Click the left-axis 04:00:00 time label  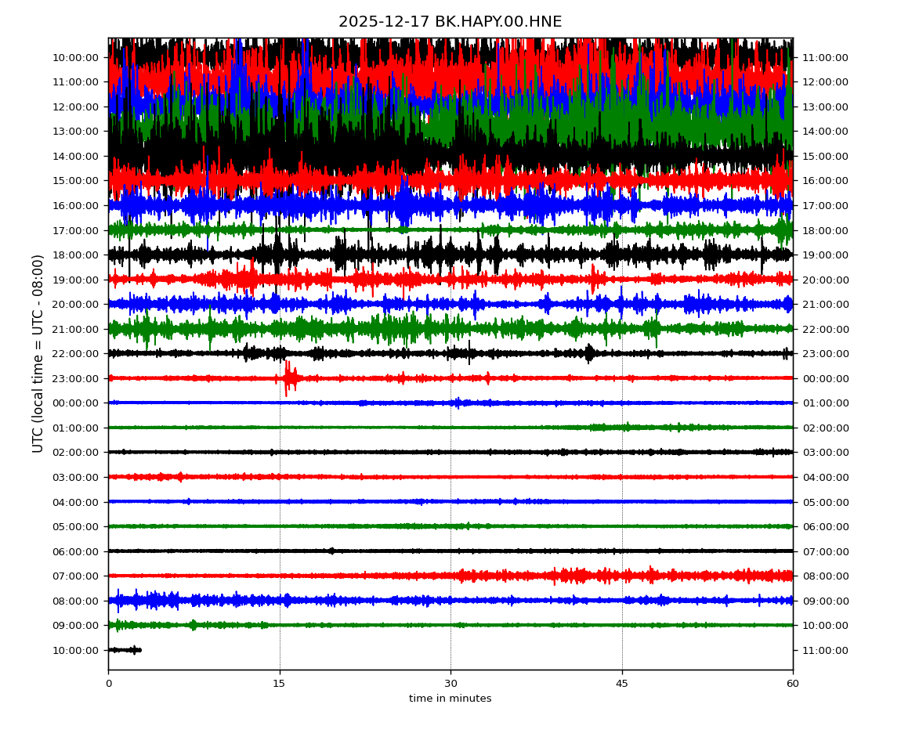click(76, 502)
